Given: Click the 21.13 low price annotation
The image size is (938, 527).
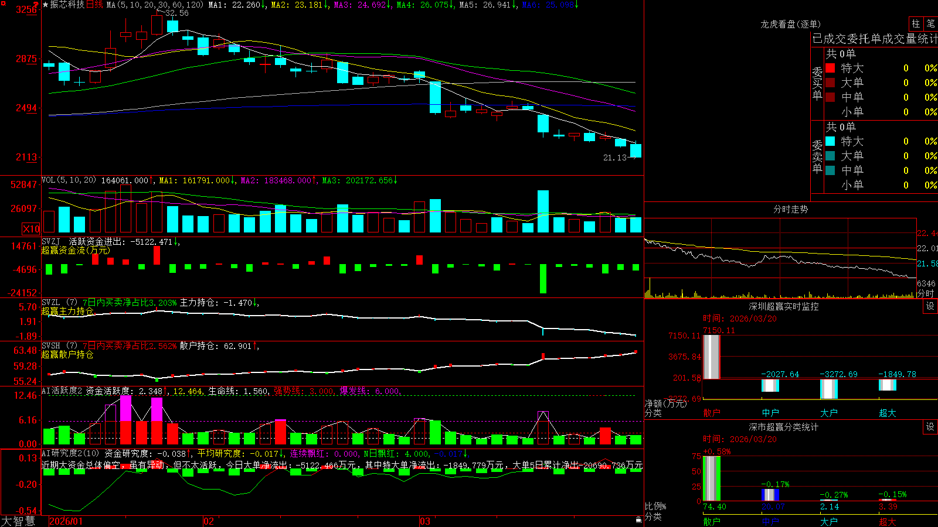Looking at the screenshot, I should 615,158.
